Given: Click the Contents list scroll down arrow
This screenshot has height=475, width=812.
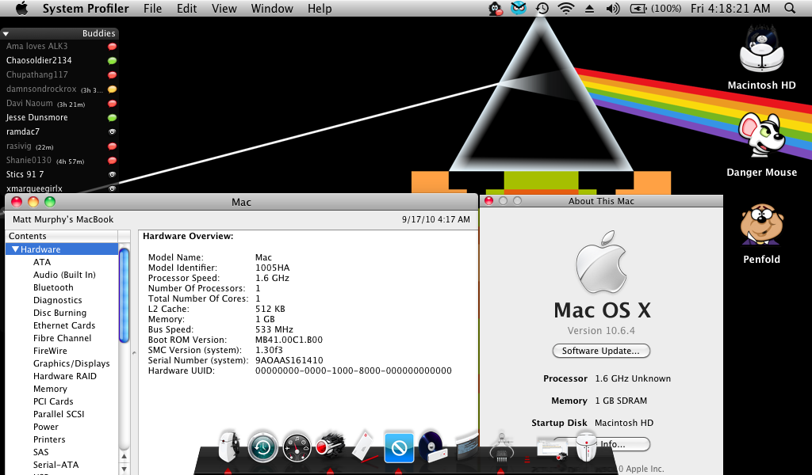Looking at the screenshot, I should [124, 469].
